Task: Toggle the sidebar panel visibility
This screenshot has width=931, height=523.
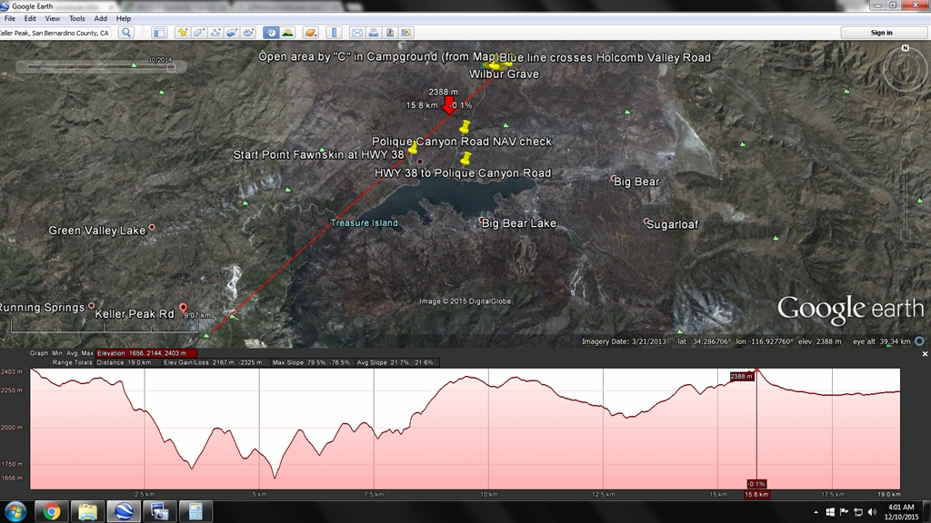Action: 159,33
